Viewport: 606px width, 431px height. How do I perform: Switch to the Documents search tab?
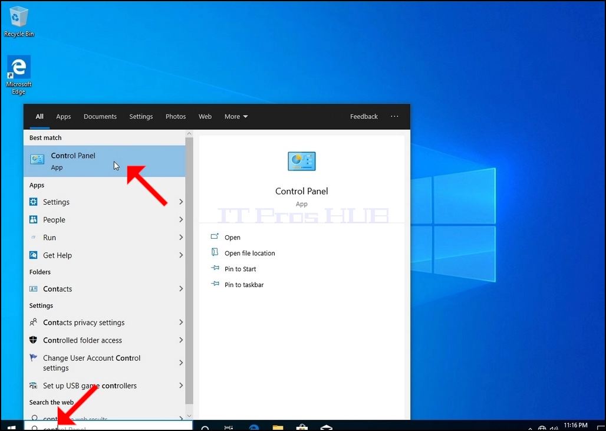coord(100,116)
